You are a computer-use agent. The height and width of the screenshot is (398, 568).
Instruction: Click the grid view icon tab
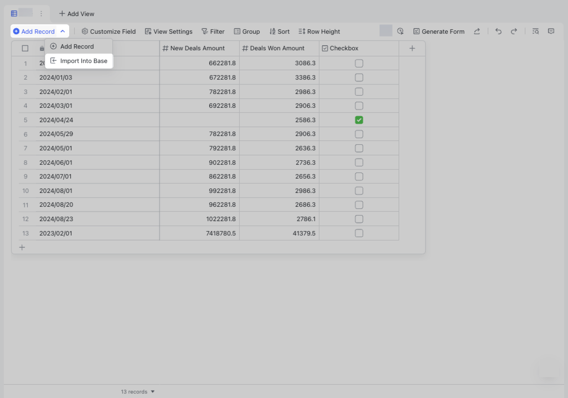[x=14, y=13]
